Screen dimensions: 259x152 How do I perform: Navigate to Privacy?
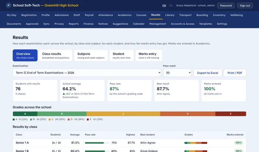coord(59,24)
